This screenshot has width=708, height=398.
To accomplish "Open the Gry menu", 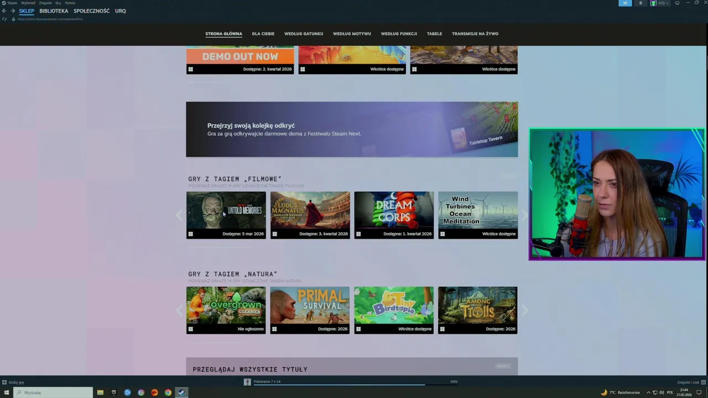I will click(58, 3).
